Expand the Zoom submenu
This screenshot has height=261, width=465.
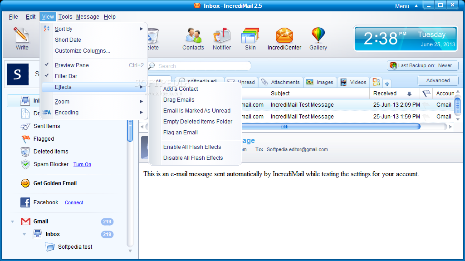pyautogui.click(x=94, y=102)
